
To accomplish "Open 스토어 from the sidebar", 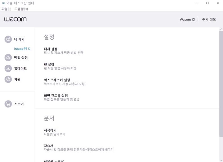I will pos(19,104).
